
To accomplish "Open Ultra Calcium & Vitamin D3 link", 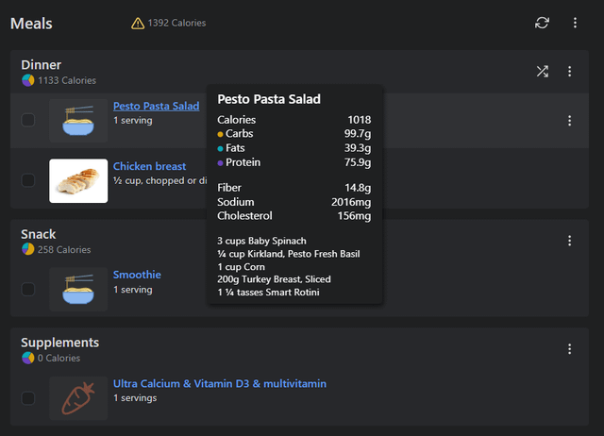I will pos(220,384).
